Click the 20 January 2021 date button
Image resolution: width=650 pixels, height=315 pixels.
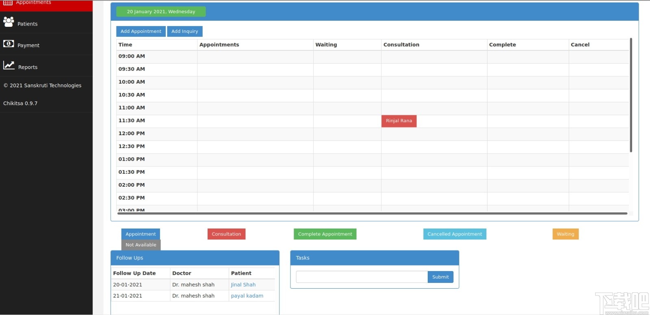click(161, 12)
